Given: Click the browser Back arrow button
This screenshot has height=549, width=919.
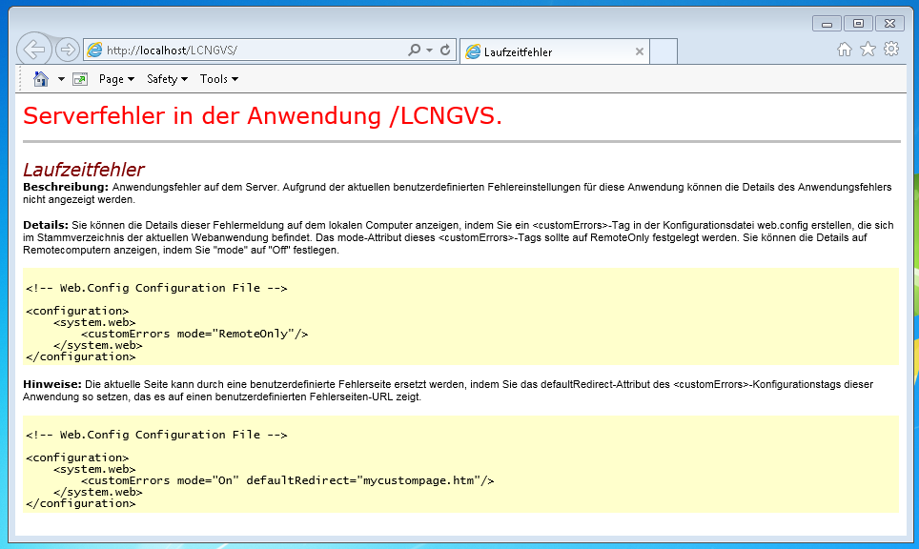Looking at the screenshot, I should click(32, 50).
